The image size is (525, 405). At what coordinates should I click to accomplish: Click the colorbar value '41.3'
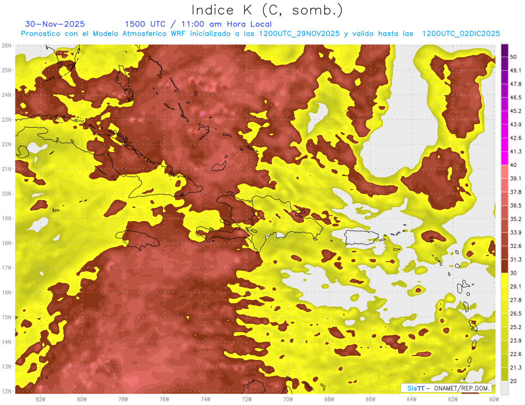[516, 152]
